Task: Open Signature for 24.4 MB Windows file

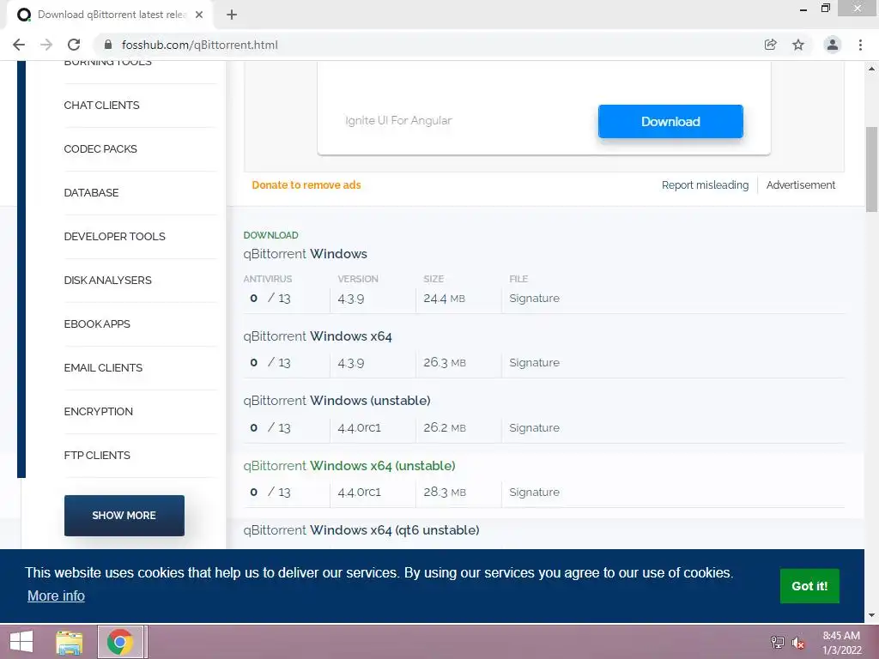Action: (534, 298)
